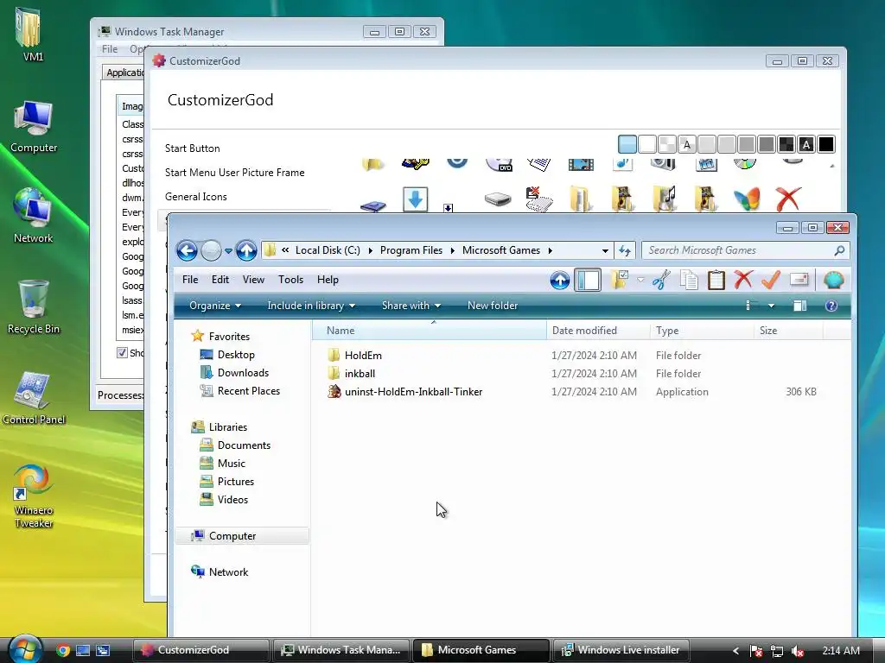Screen dimensions: 885x663
Task: Select Start Menu User Picture Frame in CustomizerGod
Action: point(235,173)
